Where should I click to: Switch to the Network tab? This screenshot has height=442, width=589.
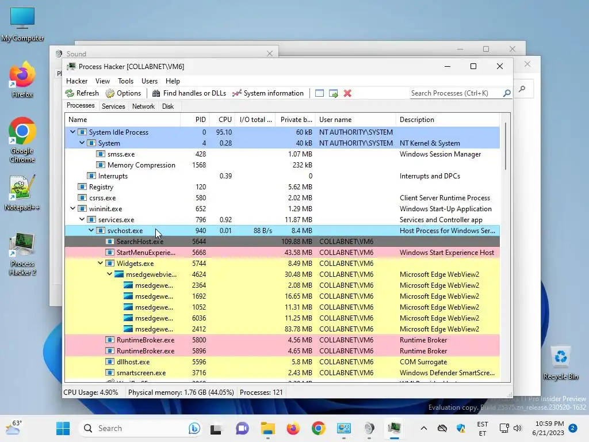click(x=143, y=106)
